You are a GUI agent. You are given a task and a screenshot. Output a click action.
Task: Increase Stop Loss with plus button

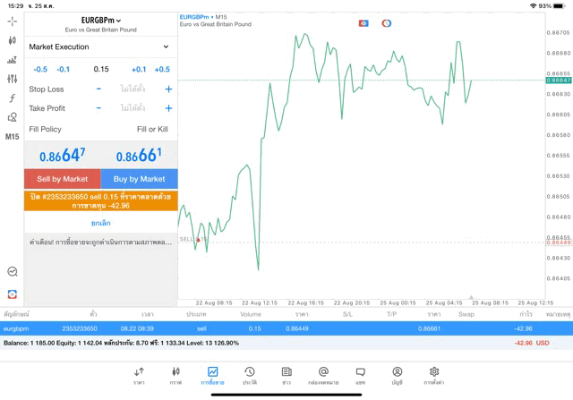(168, 89)
